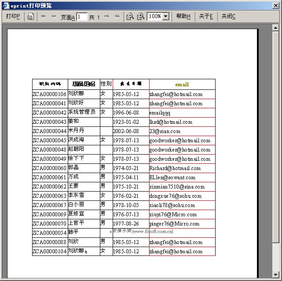Screen dimensions: 282x281
Task: Select cell ZCA00000061
Action: point(50,177)
